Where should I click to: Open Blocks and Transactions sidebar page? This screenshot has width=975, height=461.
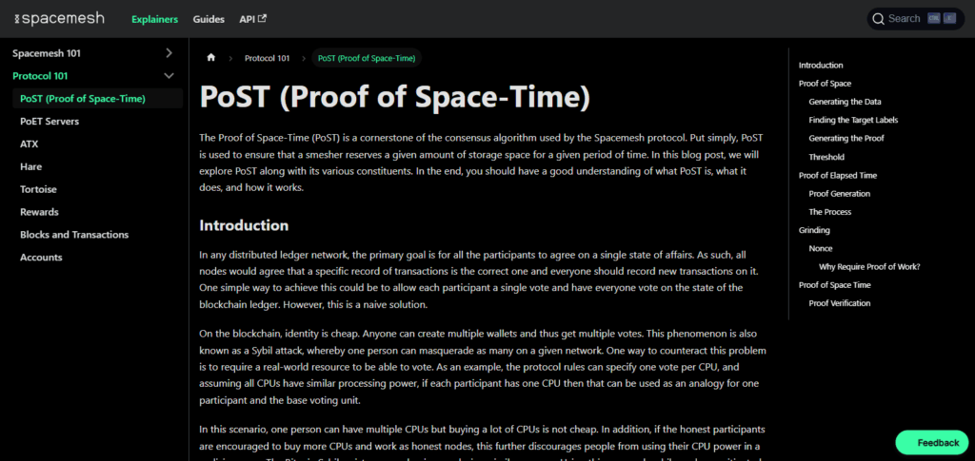pos(74,235)
